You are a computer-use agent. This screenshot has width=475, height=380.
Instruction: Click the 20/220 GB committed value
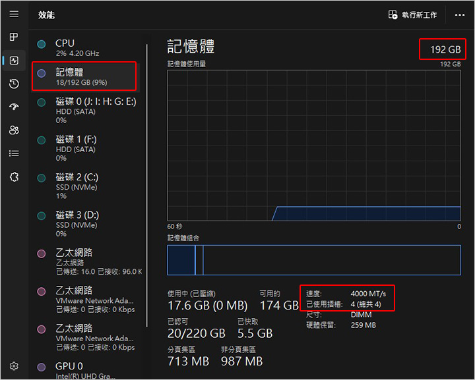pyautogui.click(x=197, y=333)
